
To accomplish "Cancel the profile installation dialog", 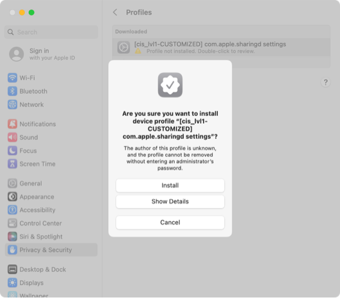I will (170, 222).
